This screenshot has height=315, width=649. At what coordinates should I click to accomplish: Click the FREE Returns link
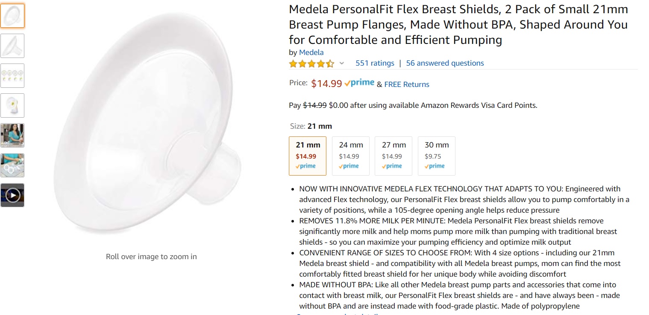point(407,84)
